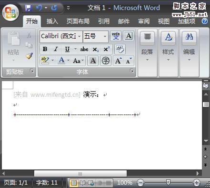The image size is (210, 188).
Task: Switch to Full Screen Reading view
Action: click(82, 183)
